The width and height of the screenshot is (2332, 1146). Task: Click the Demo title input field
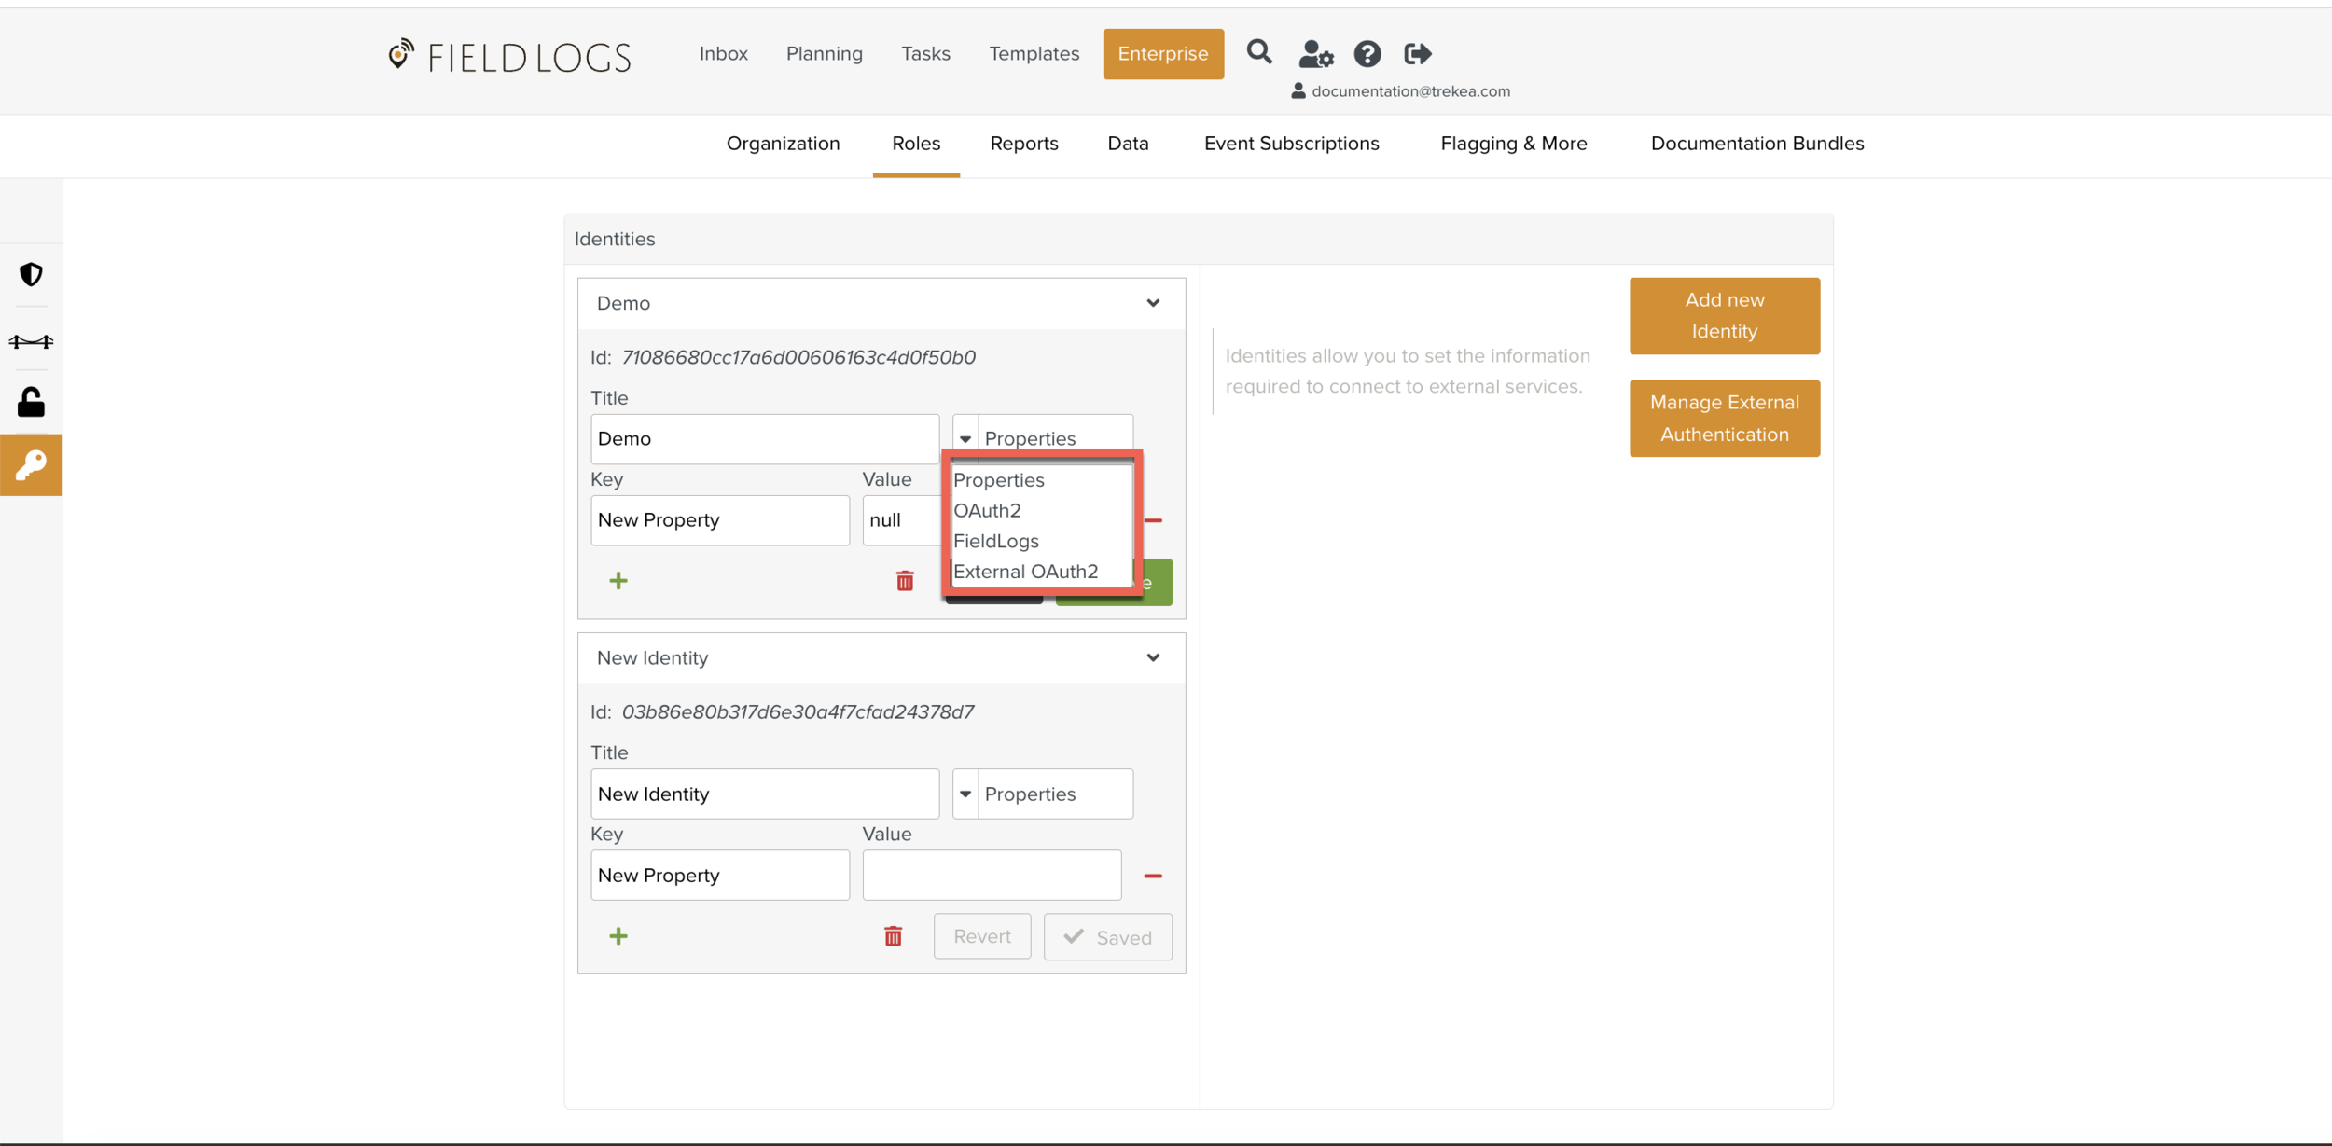[x=764, y=438]
